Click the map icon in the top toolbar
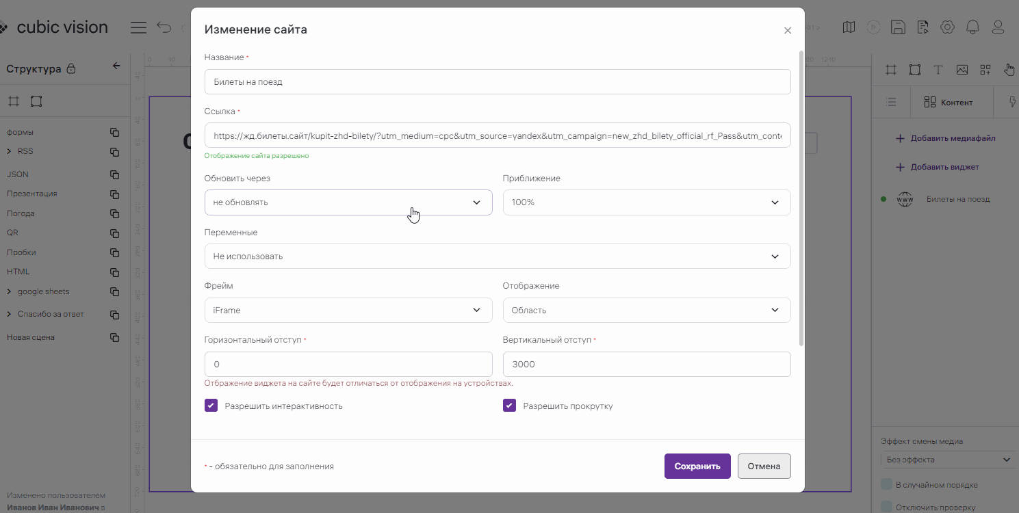 [x=849, y=27]
